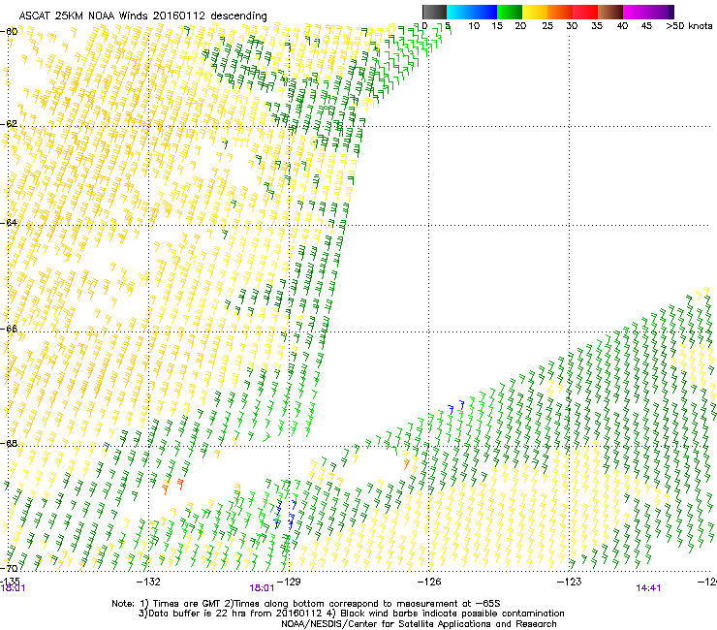Click the -70 latitude label
717x630 pixels.
(9, 568)
